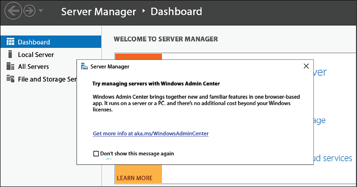Open navigation history dropdown arrow

click(41, 11)
